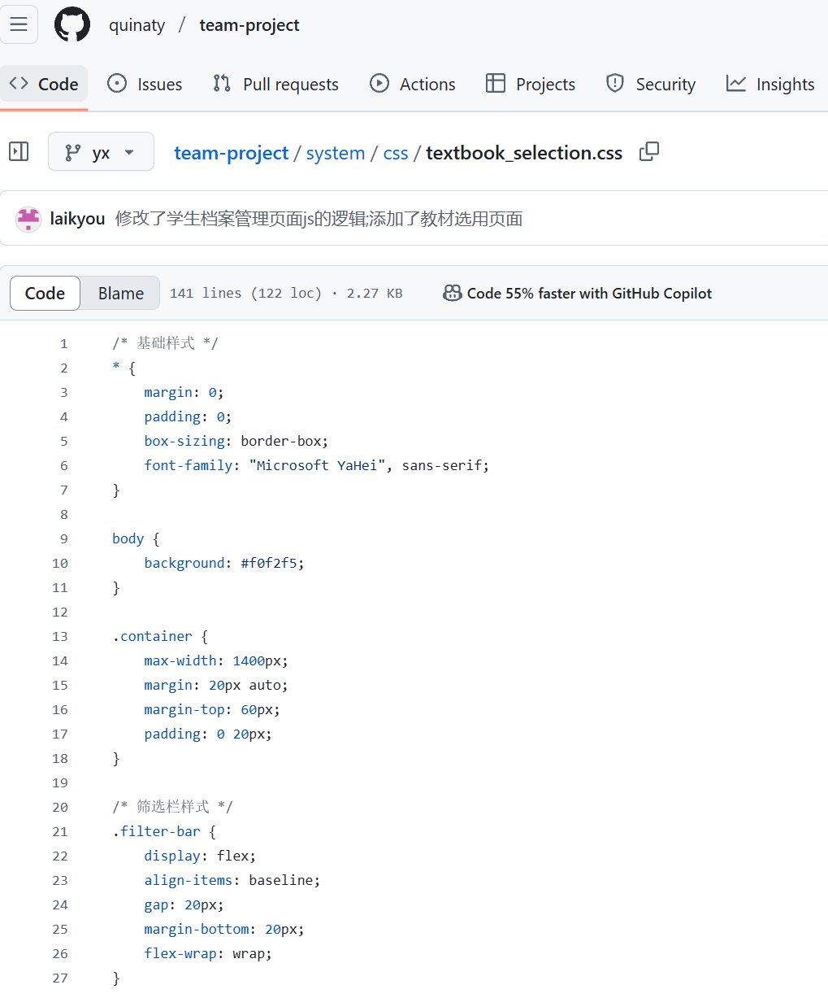Click the Issues circle icon

coord(117,84)
